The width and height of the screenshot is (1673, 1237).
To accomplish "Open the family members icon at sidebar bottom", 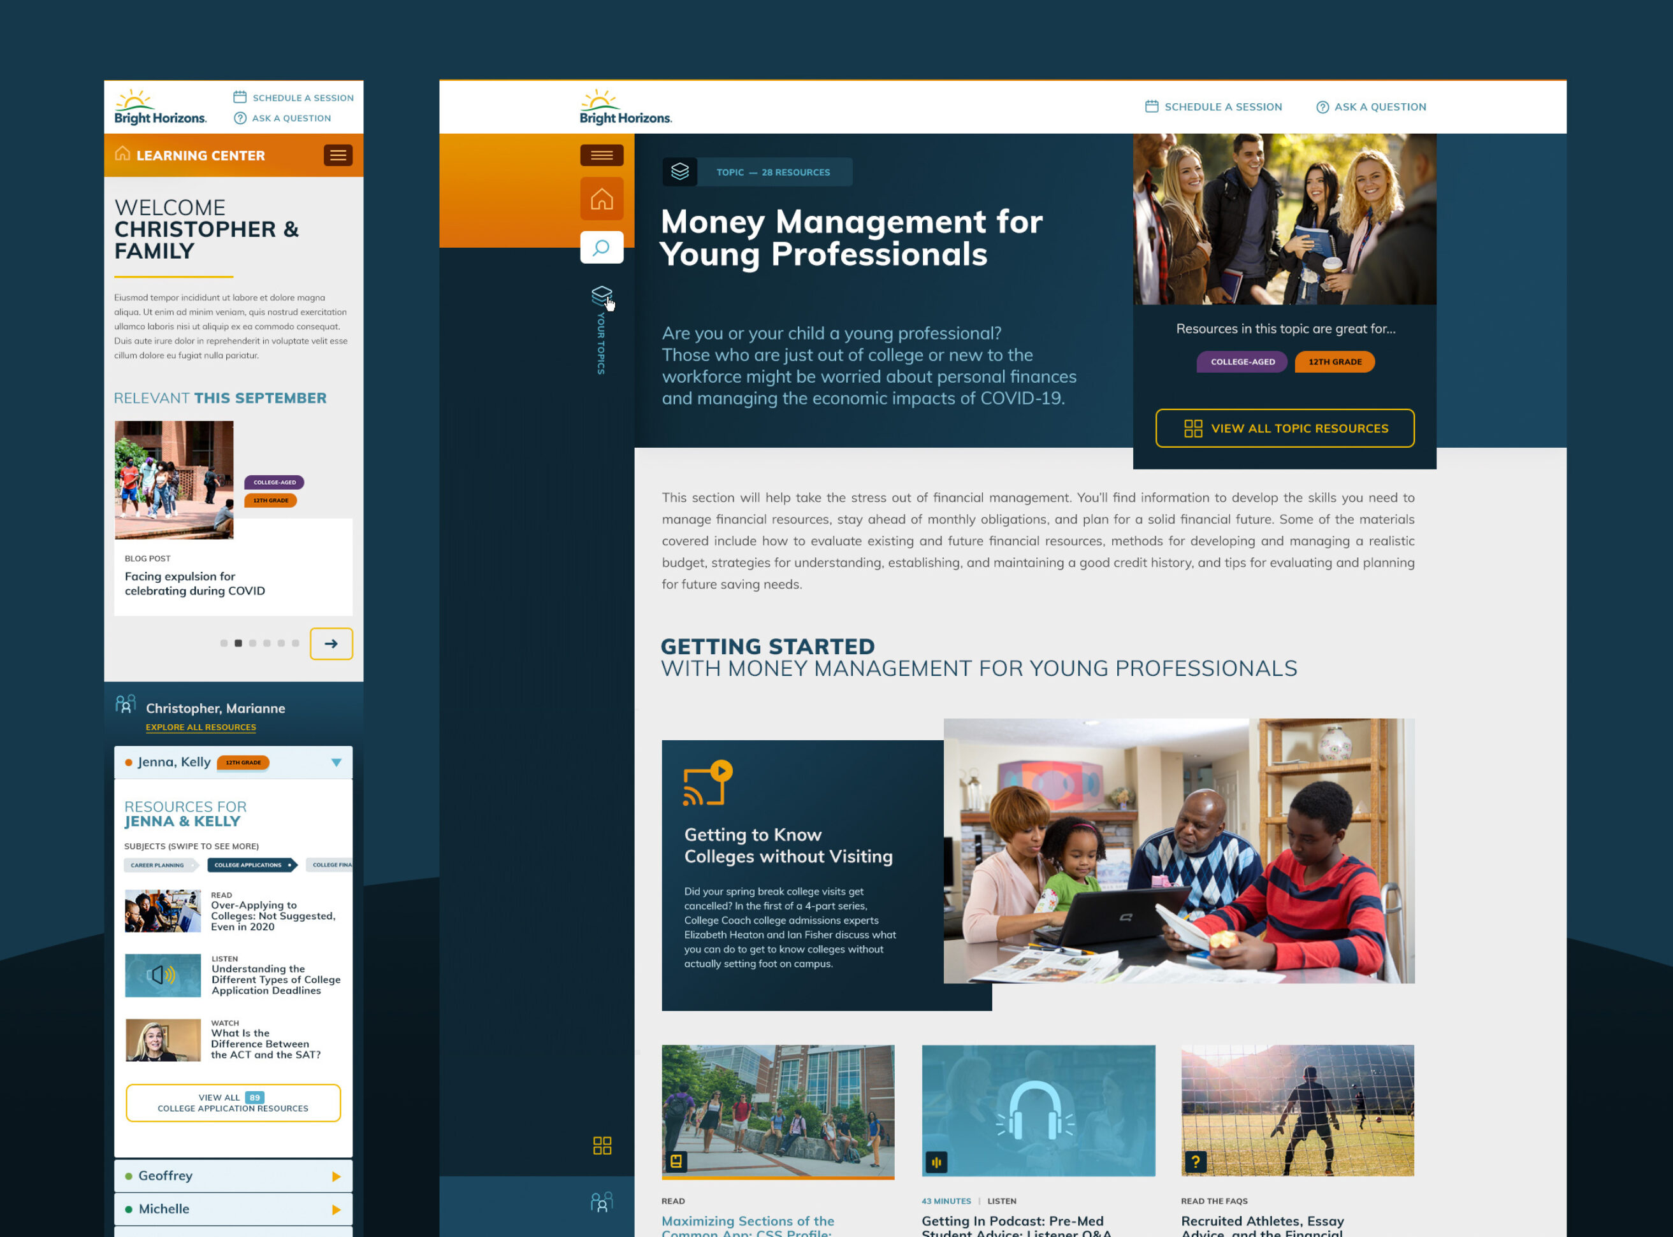I will tap(602, 1203).
